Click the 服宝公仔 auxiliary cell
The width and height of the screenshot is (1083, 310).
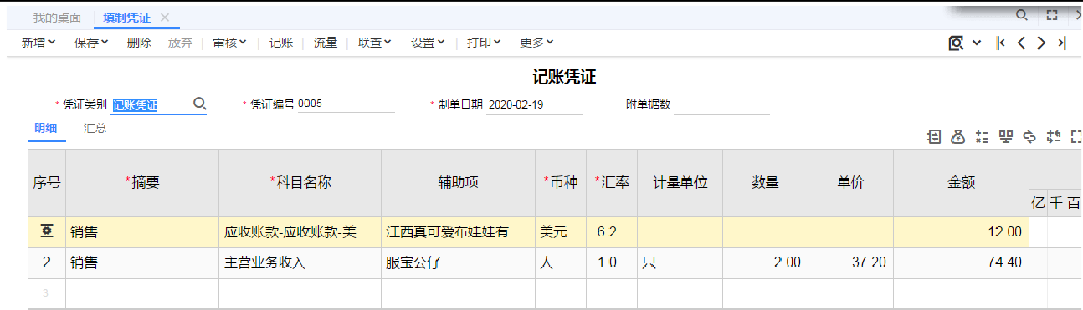[459, 263]
